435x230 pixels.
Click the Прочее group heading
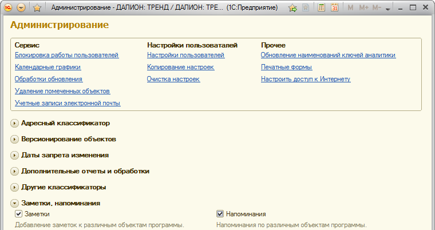coord(273,45)
